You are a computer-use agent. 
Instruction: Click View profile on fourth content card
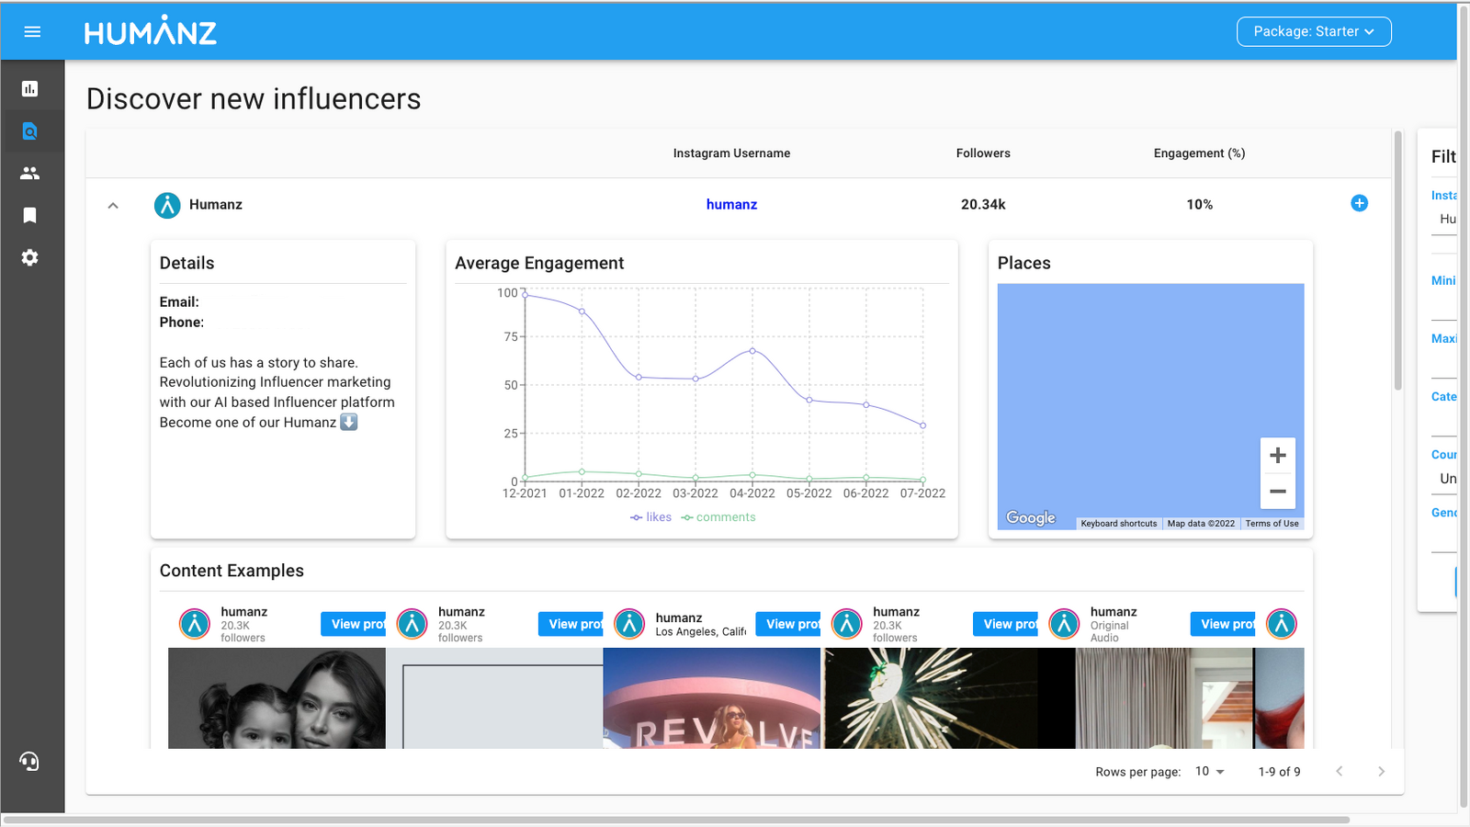(x=1006, y=624)
